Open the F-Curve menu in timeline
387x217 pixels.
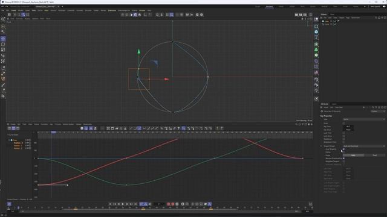coord(58,124)
